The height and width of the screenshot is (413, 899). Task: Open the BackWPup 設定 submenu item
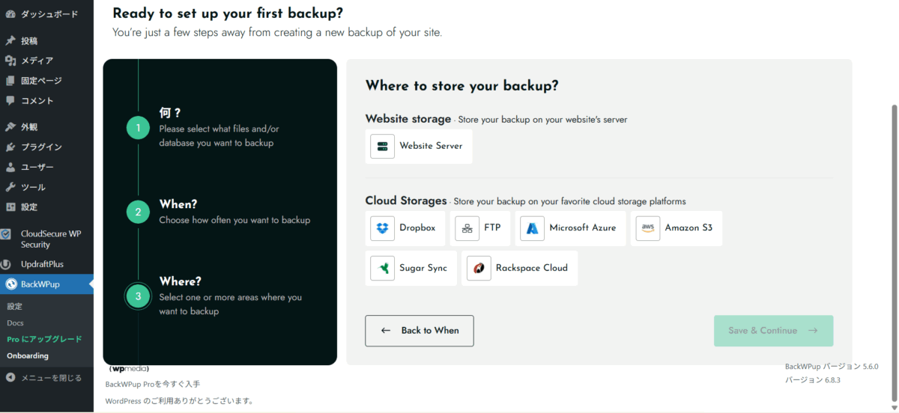tap(15, 307)
